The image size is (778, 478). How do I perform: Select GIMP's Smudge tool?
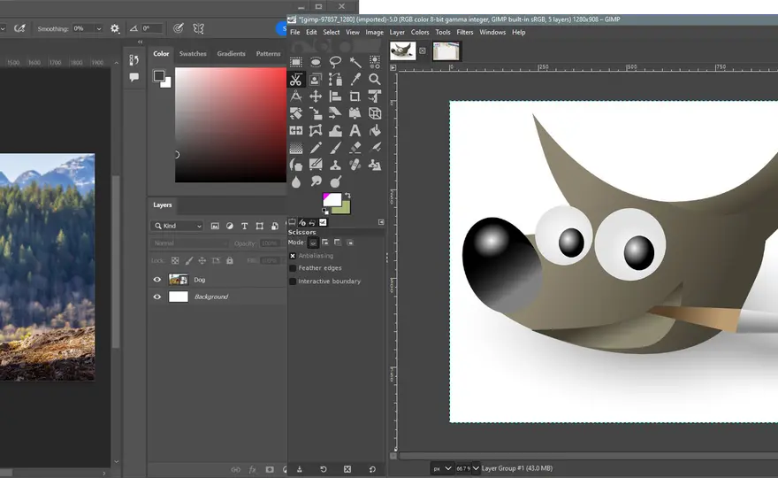tap(316, 181)
